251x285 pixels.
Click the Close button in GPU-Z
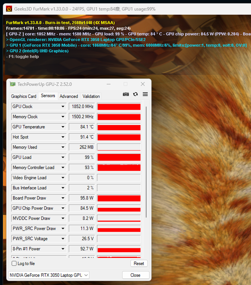coord(136,275)
